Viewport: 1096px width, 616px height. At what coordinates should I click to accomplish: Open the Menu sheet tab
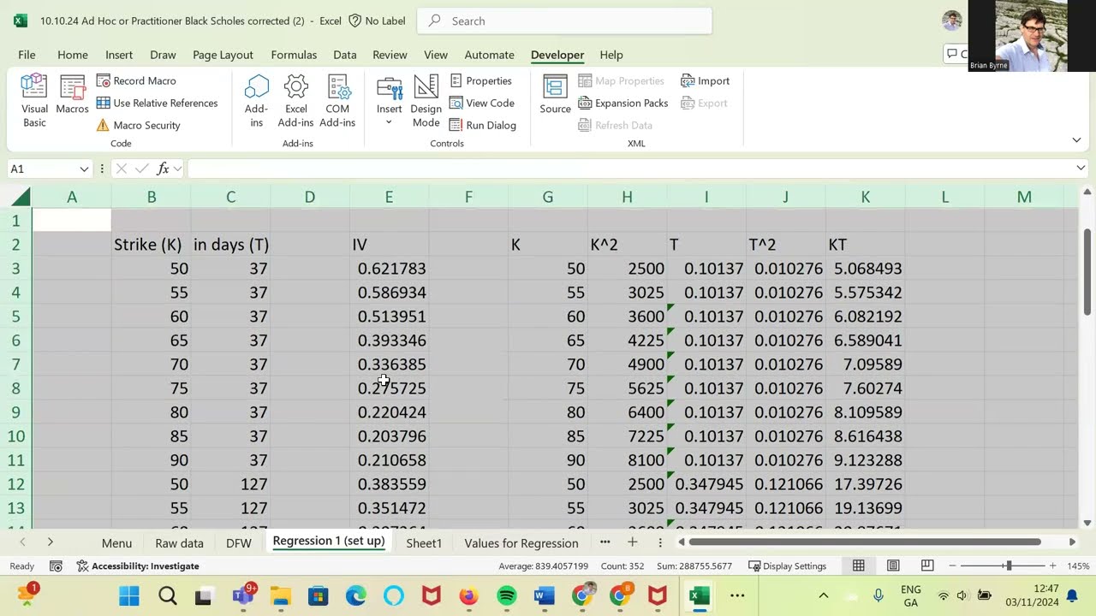coord(116,543)
